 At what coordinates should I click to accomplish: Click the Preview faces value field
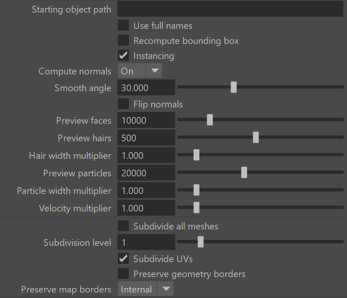(146, 120)
